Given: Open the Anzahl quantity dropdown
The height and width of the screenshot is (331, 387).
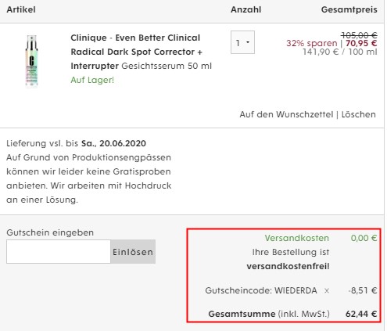Looking at the screenshot, I should (x=242, y=42).
